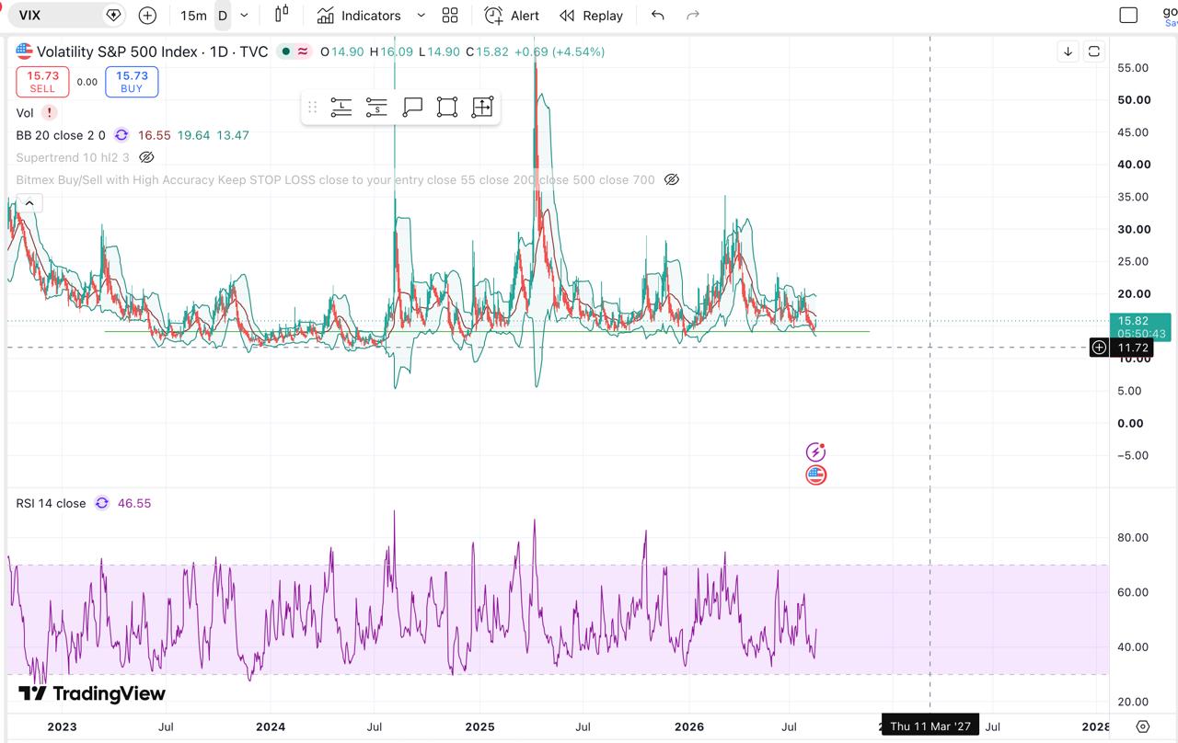Open the layout setup square icon

click(x=1128, y=16)
